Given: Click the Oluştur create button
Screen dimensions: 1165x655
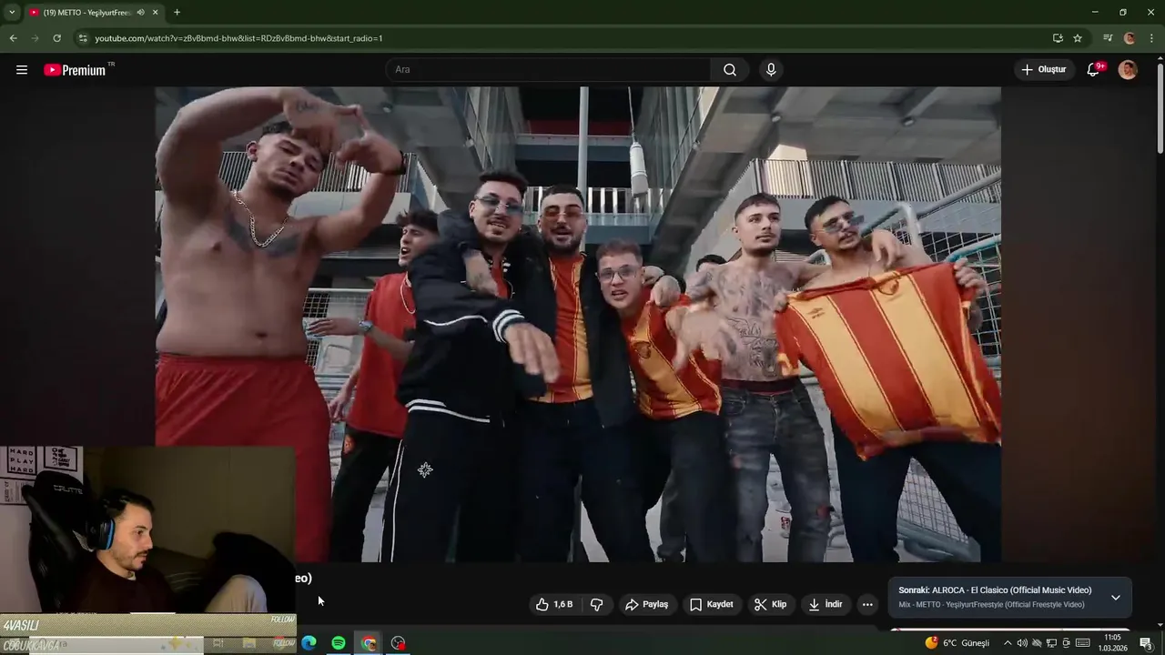Looking at the screenshot, I should click(x=1043, y=70).
